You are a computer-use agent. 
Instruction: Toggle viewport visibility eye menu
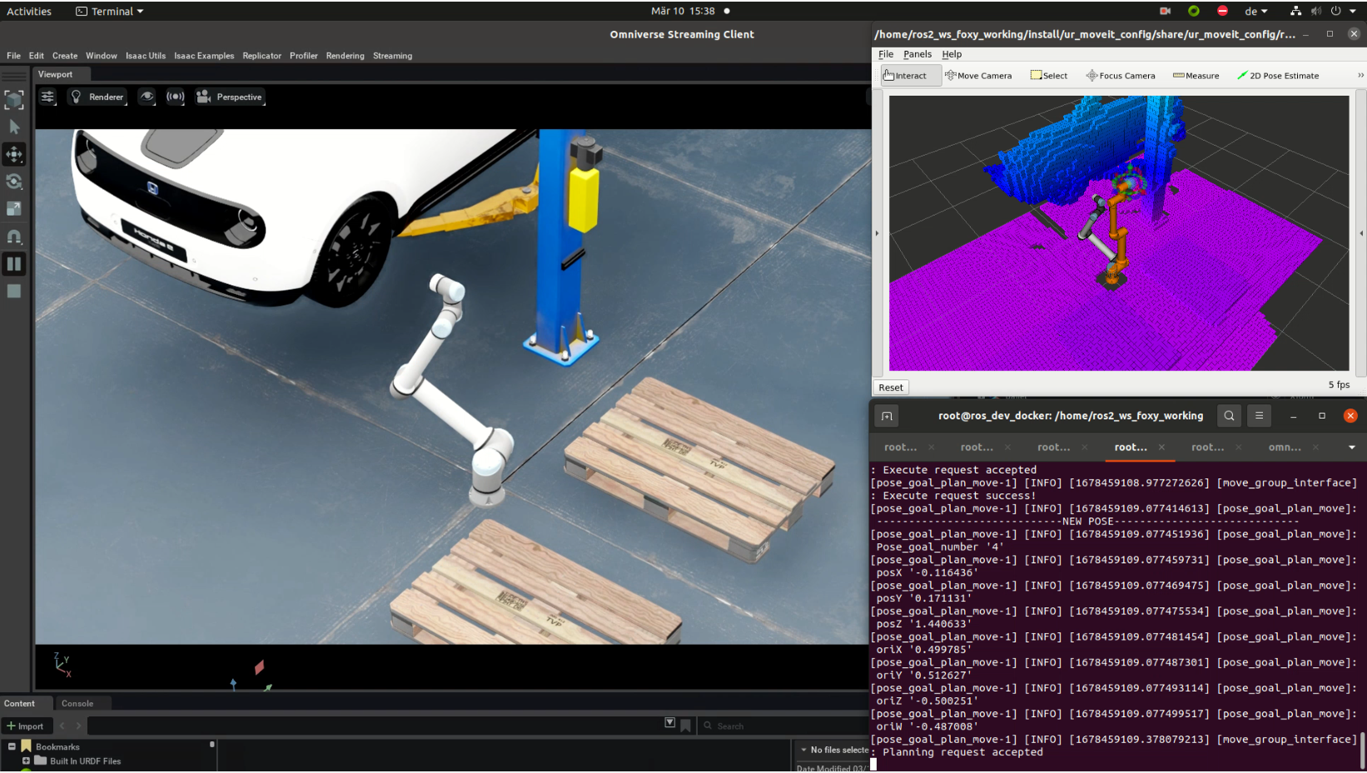pos(147,97)
